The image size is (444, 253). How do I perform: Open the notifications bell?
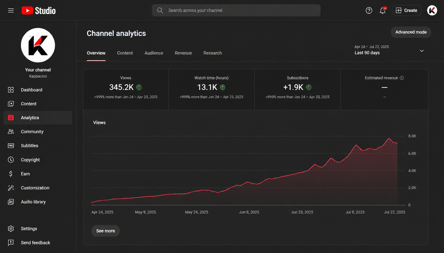point(383,11)
